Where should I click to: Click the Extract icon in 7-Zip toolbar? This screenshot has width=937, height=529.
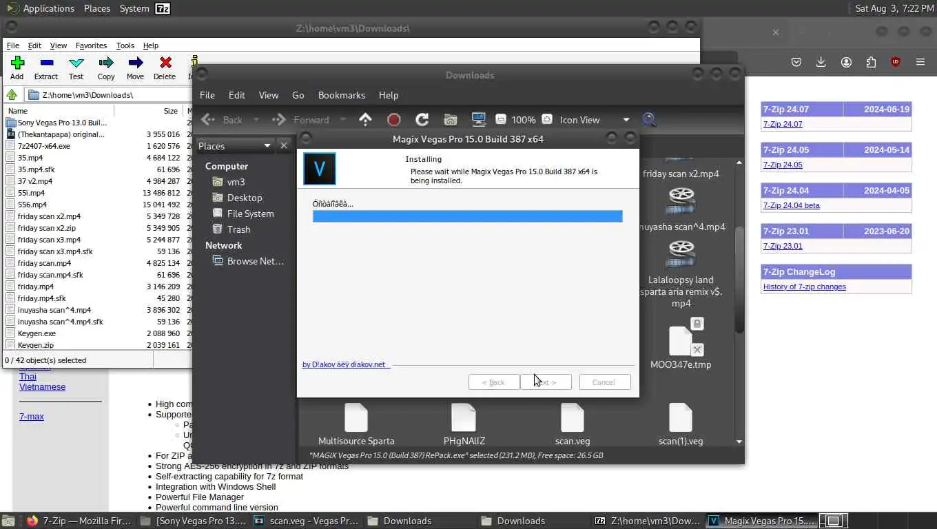pos(46,63)
